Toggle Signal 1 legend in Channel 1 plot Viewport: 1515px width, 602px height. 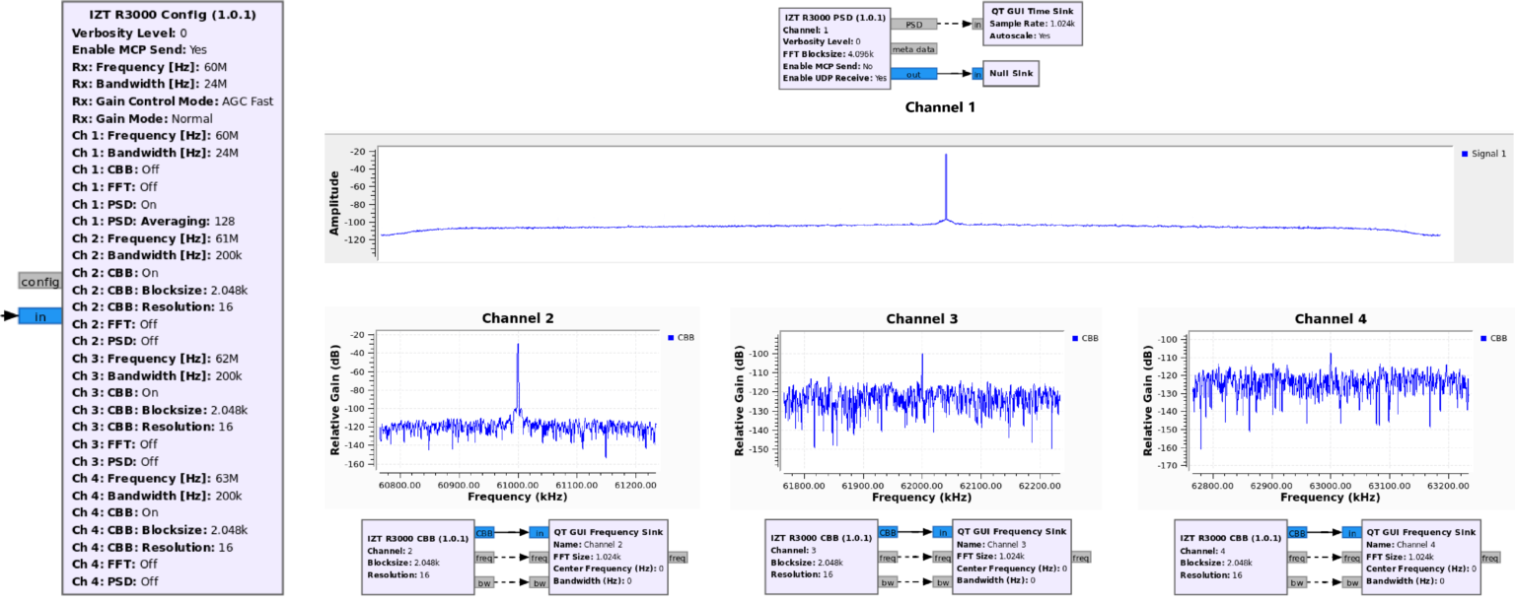[1482, 154]
